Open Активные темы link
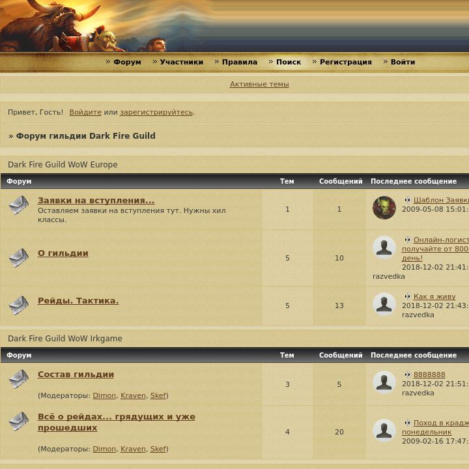 pos(259,84)
